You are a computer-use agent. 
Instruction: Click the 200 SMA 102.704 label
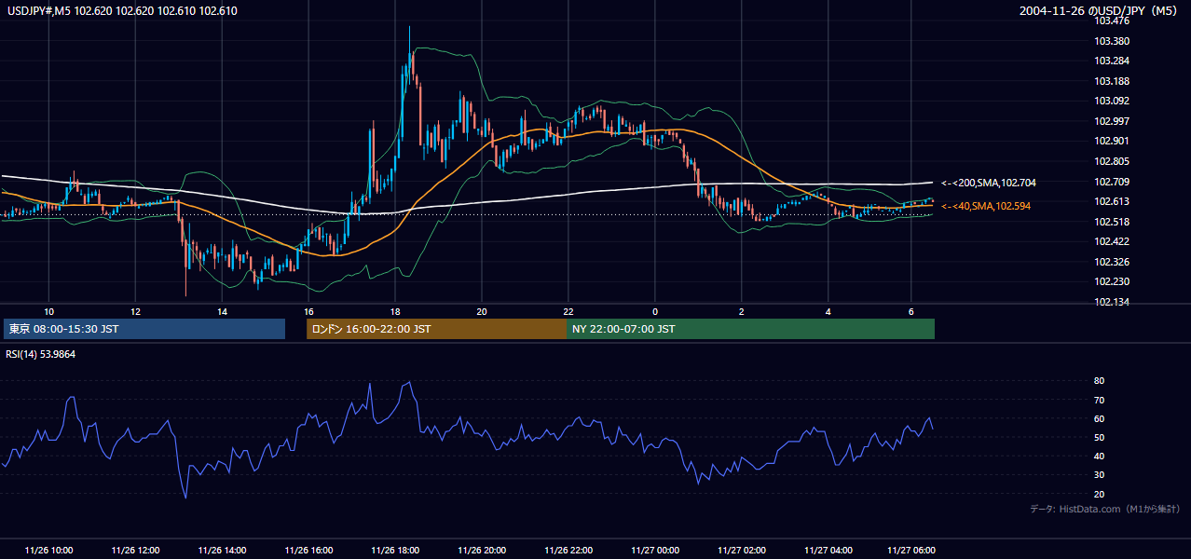point(988,184)
